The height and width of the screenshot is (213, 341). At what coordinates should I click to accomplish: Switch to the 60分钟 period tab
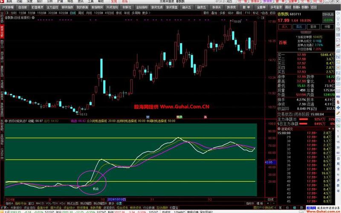64,13
